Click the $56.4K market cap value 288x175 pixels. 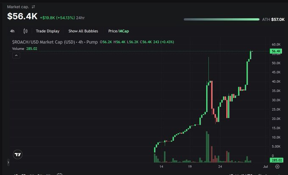pos(22,16)
